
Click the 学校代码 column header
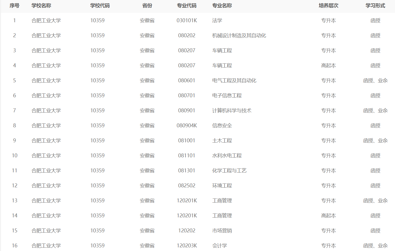[100, 6]
